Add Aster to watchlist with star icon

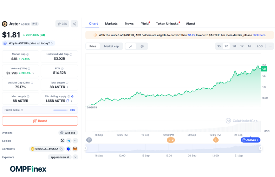click(x=62, y=24)
